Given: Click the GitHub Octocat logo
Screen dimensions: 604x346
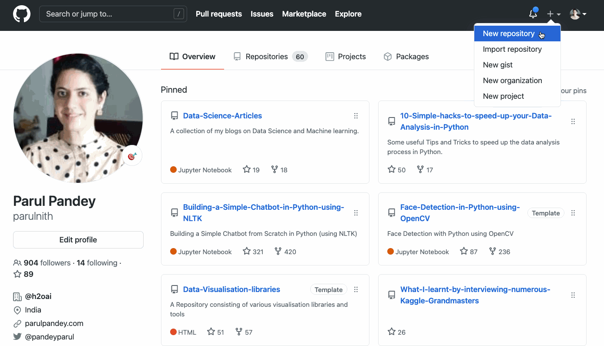Looking at the screenshot, I should click(x=21, y=13).
